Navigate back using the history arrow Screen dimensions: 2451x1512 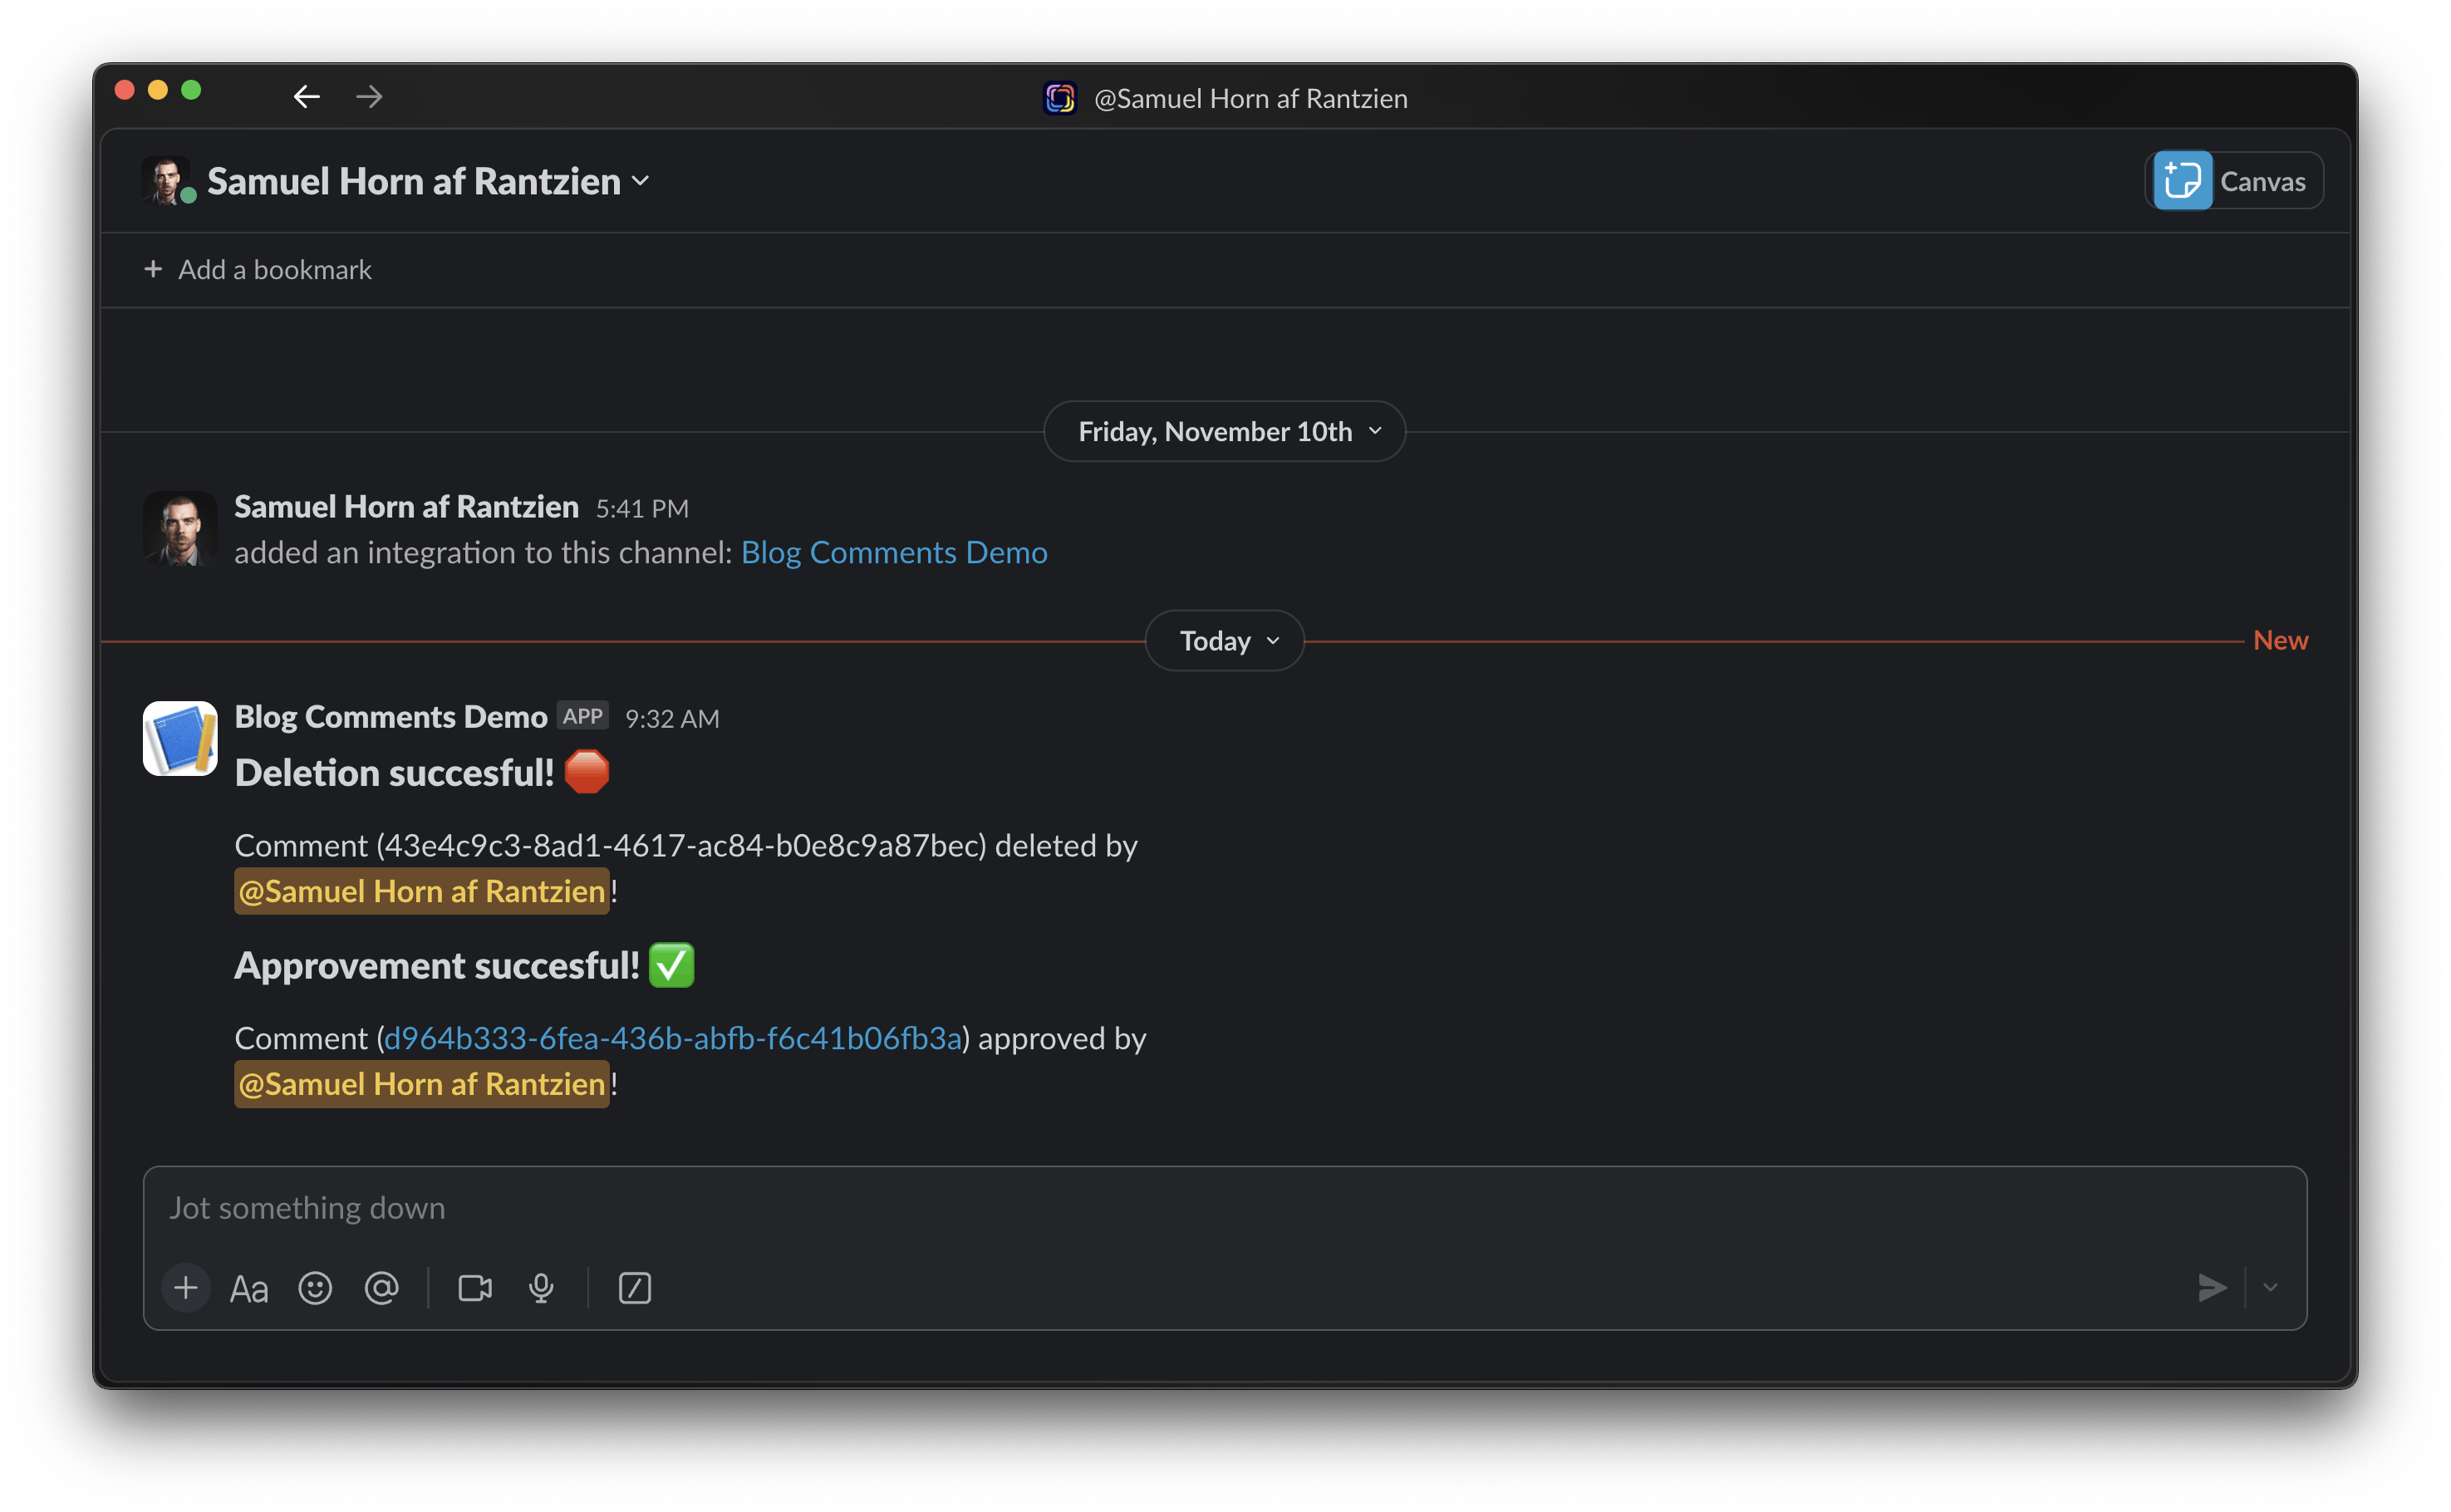pos(307,96)
